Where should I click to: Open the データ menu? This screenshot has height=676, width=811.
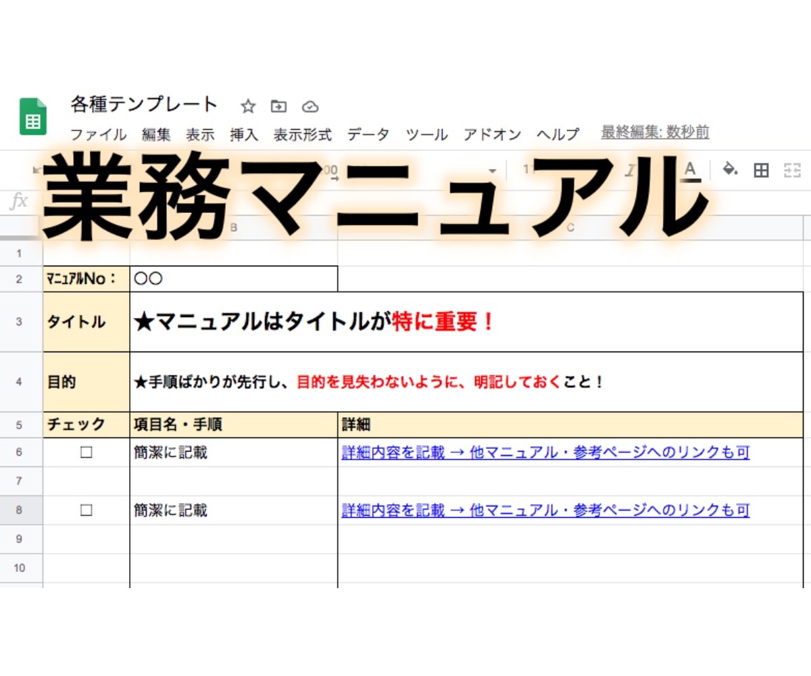[x=368, y=134]
